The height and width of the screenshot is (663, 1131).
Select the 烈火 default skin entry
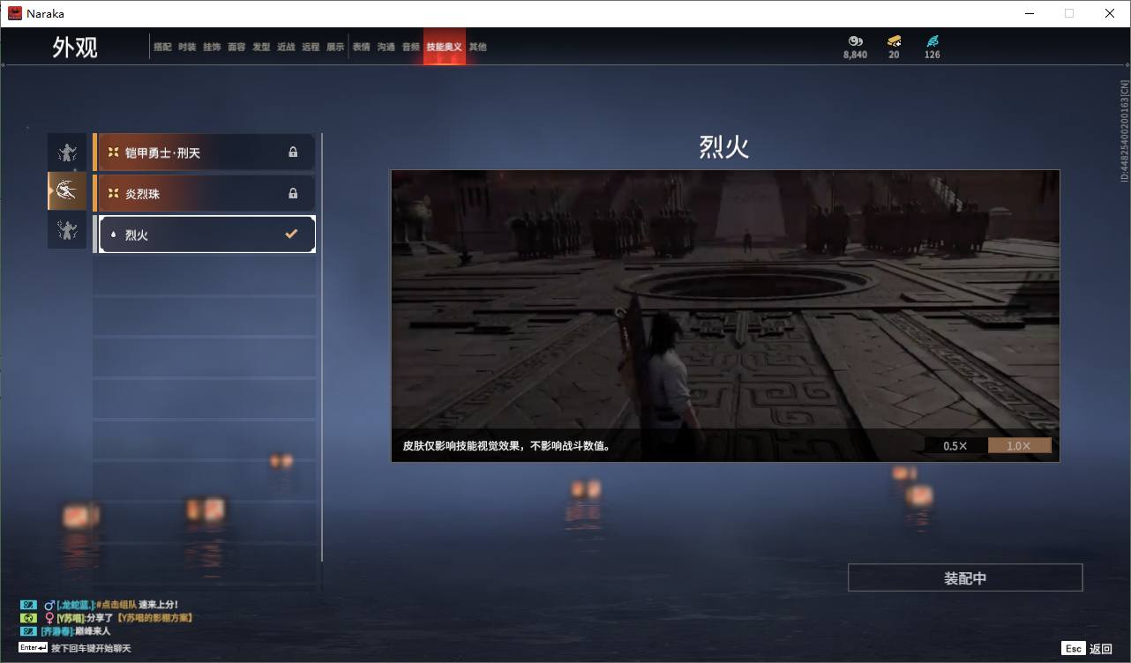click(205, 235)
